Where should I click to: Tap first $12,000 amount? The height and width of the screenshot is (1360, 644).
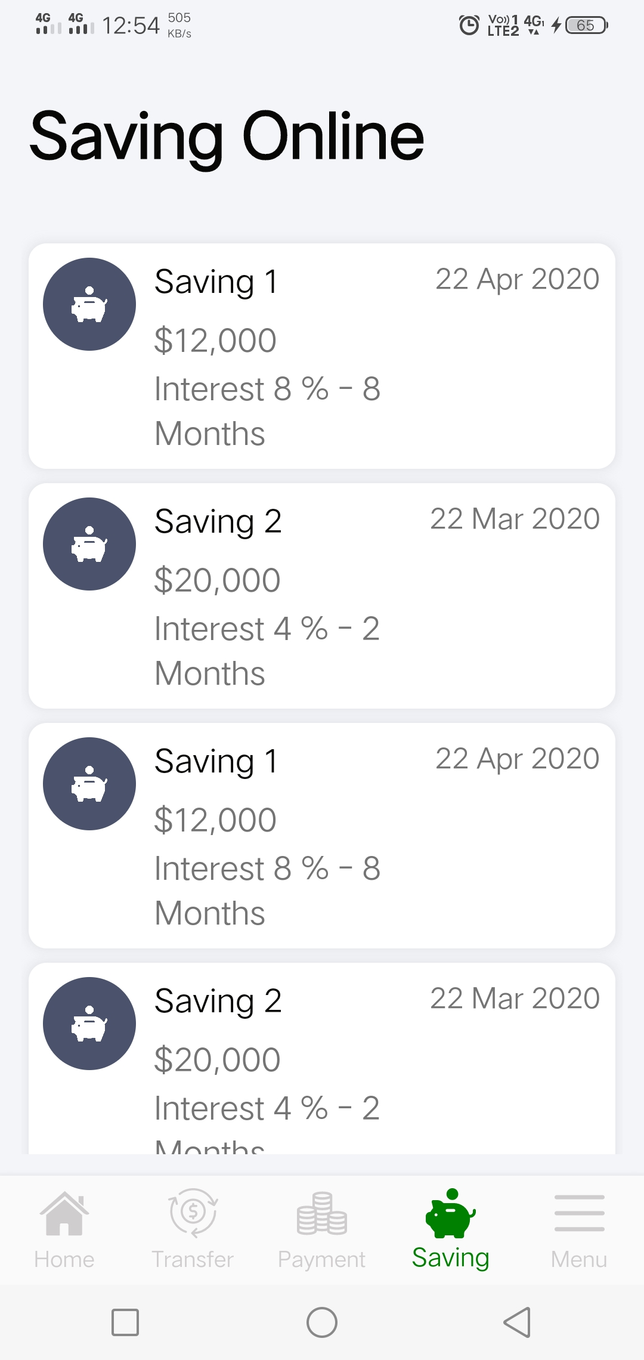215,341
